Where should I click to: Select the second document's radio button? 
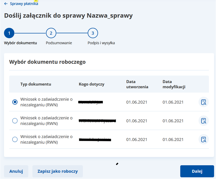click(x=15, y=121)
